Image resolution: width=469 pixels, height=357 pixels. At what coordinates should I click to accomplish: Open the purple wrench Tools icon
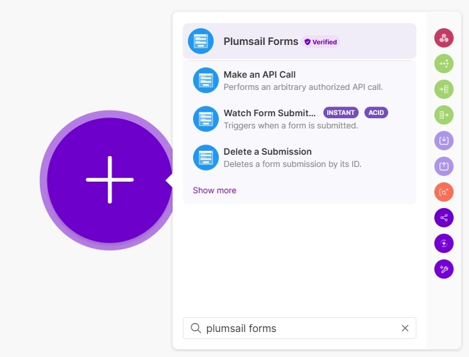click(x=443, y=269)
